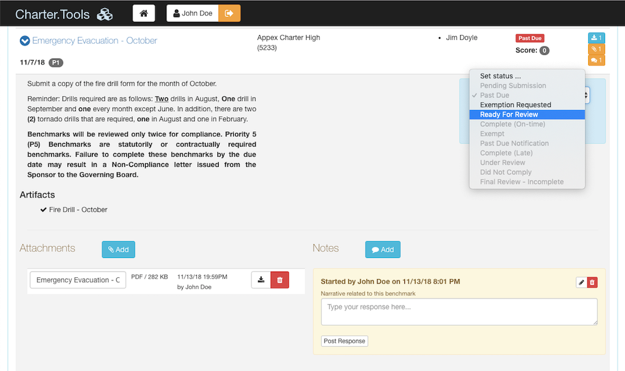The image size is (625, 371).
Task: Choose the Exempt status option
Action: (527, 134)
